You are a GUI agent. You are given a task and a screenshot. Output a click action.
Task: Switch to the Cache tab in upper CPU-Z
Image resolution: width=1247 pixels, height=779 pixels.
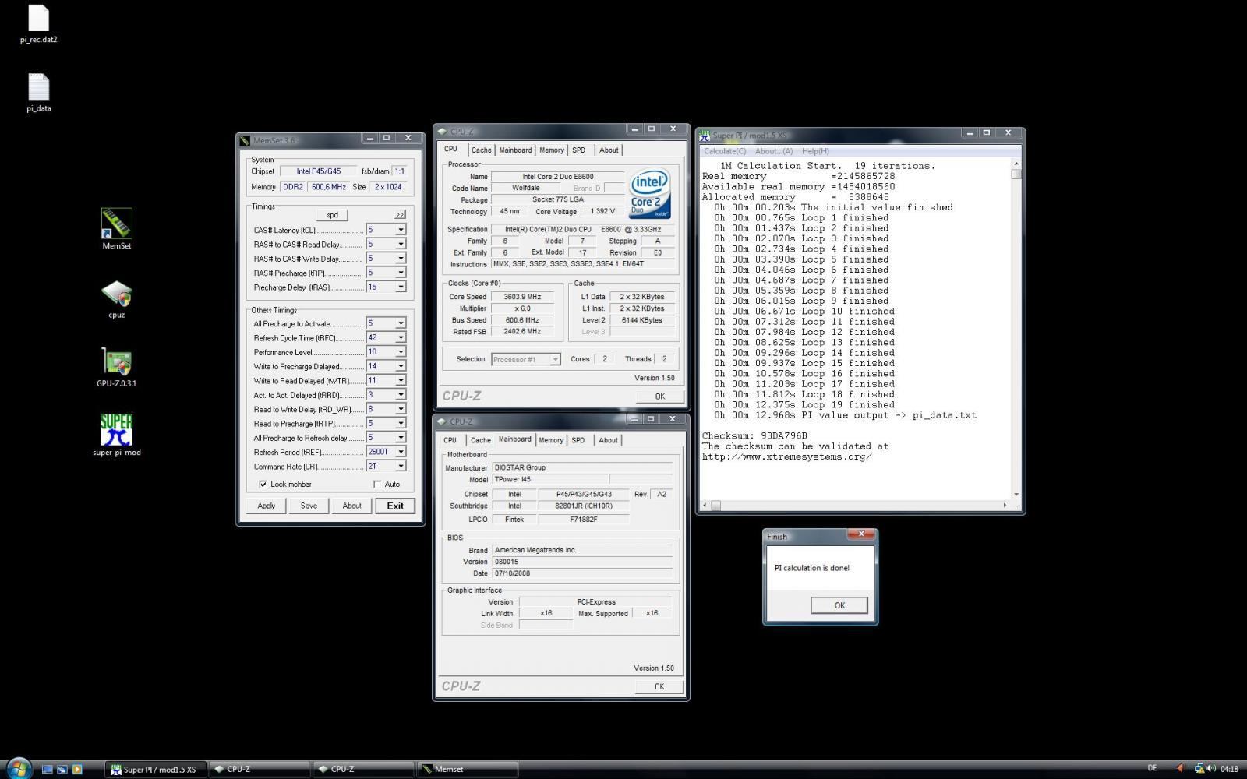coord(481,150)
